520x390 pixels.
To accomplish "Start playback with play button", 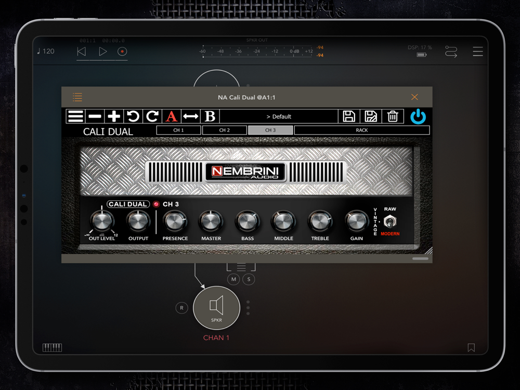I will [x=103, y=51].
